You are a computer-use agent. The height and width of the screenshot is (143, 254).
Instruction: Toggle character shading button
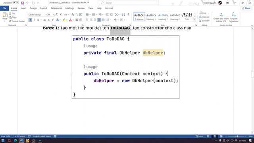77,20
